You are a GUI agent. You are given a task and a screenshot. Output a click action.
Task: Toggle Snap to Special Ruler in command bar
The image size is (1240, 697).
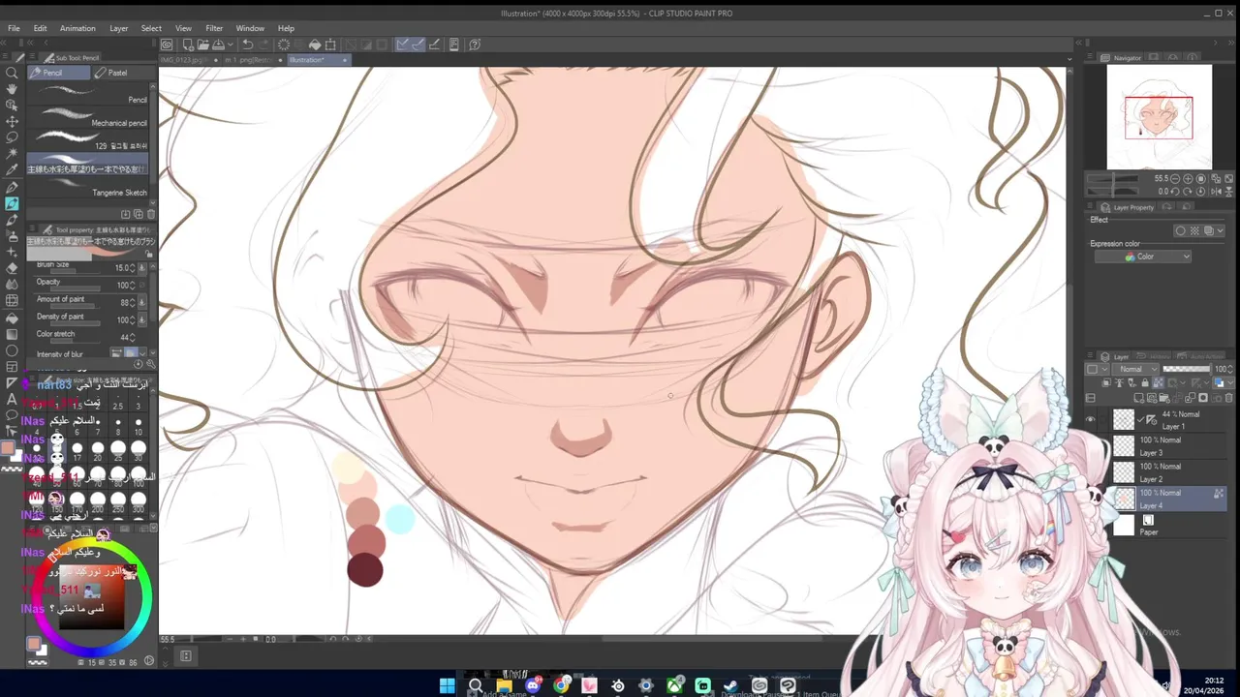[x=418, y=45]
